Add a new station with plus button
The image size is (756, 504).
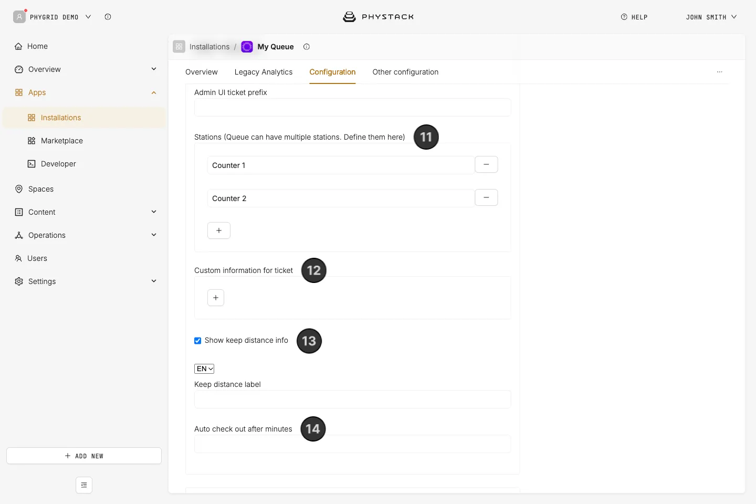click(219, 230)
